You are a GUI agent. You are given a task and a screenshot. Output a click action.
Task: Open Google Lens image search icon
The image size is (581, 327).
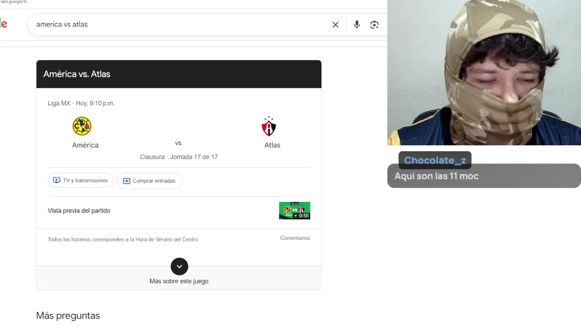point(374,25)
